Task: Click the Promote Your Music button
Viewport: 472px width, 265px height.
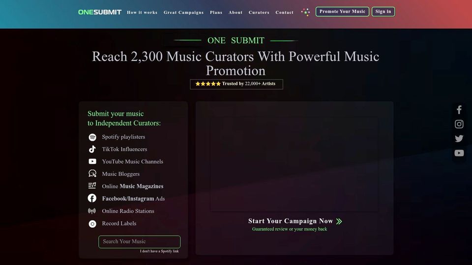Action: (342, 12)
